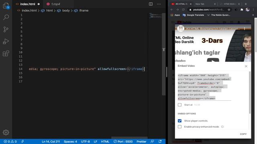This screenshot has height=144, width=257.
Task: Split the editor to the right
Action: point(151,4)
